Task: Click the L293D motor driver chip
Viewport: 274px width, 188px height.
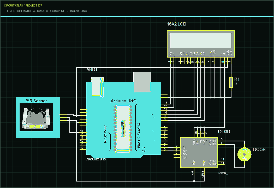Action: click(199, 153)
